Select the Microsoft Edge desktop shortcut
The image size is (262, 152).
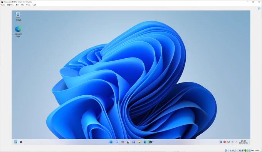18,32
